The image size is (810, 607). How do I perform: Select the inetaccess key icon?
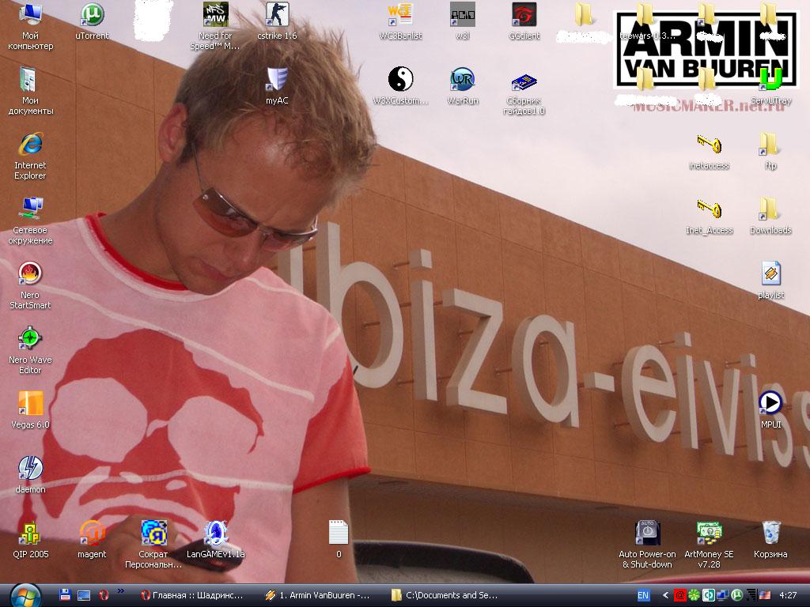[709, 151]
